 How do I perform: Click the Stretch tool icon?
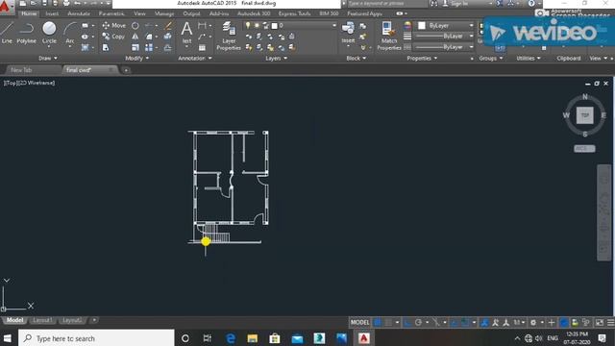point(106,47)
